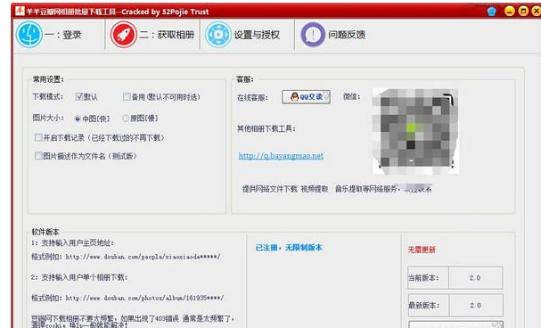Click the 2: 支持输入用户单个相册下载 line

pos(79,277)
